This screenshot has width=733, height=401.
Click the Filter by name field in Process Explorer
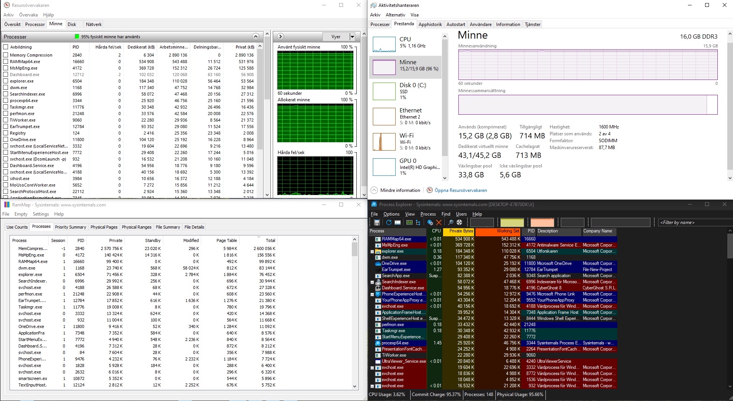point(696,222)
